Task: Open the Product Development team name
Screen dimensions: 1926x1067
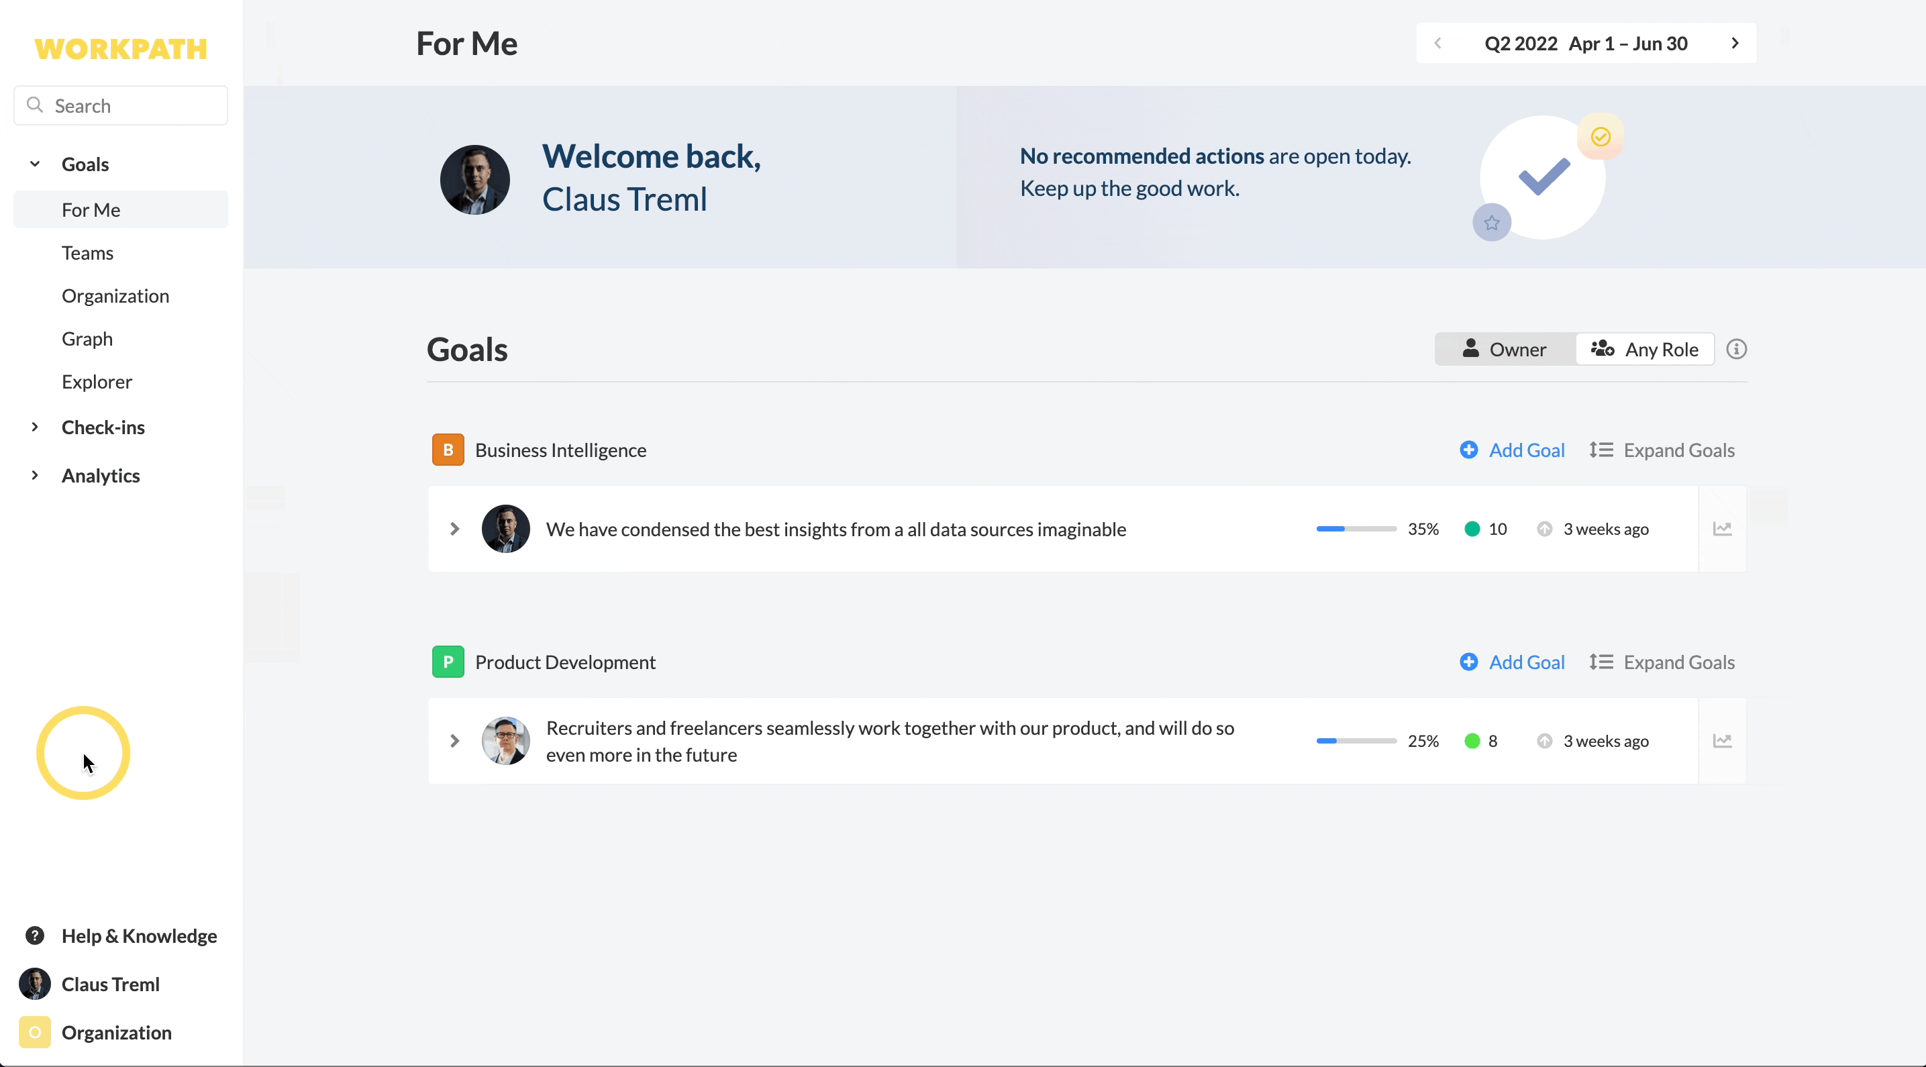Action: click(x=565, y=662)
